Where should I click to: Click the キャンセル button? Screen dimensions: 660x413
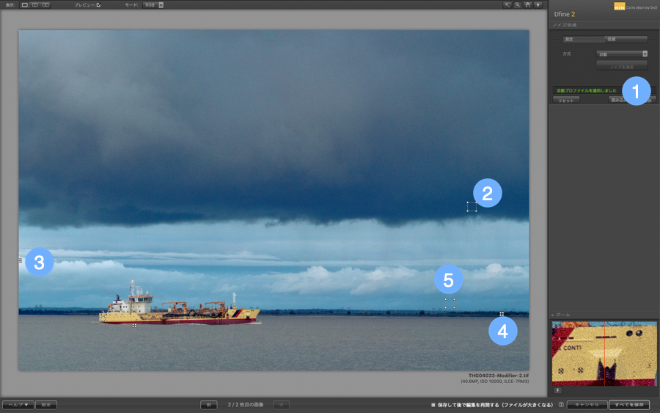(x=587, y=405)
